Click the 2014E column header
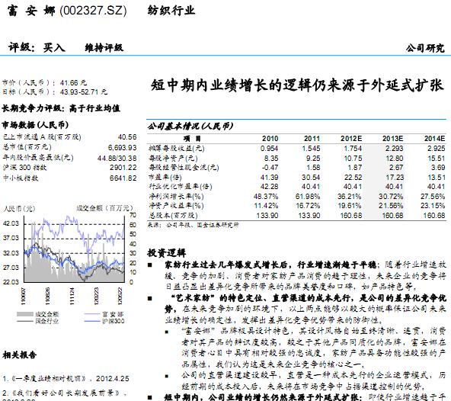451x401 pixels. pos(434,139)
